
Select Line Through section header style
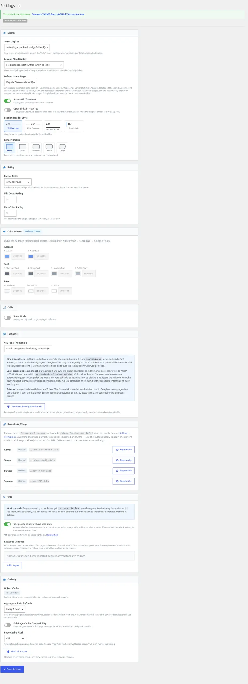33,126
